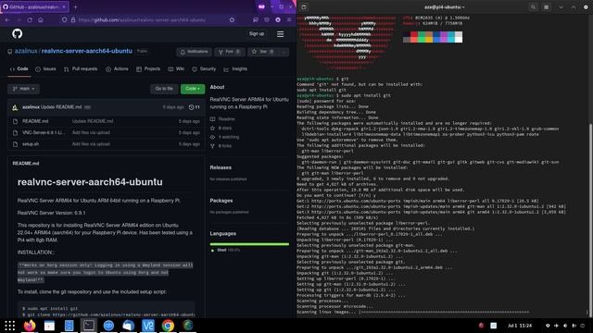Click the terminal header down chevron
Screen dimensions: 593x333
[x=561, y=7]
